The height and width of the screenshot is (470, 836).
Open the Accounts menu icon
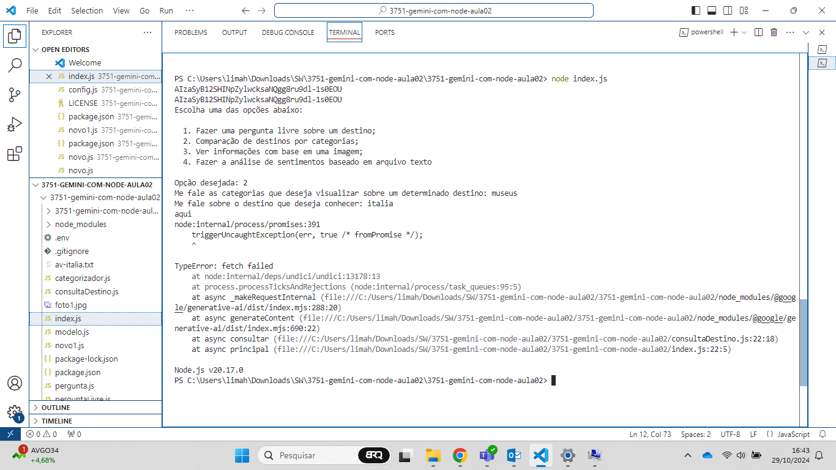(15, 383)
